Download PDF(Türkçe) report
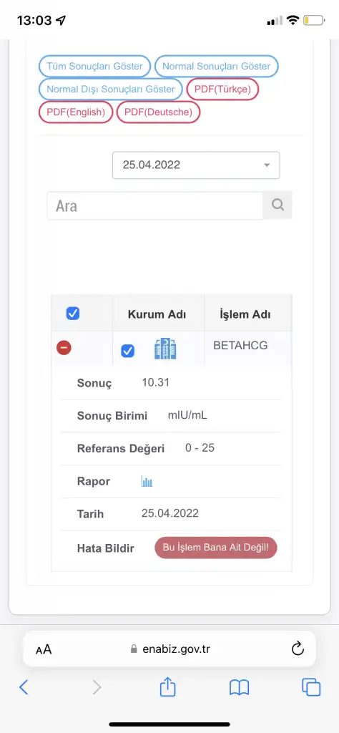This screenshot has width=339, height=733. click(222, 89)
